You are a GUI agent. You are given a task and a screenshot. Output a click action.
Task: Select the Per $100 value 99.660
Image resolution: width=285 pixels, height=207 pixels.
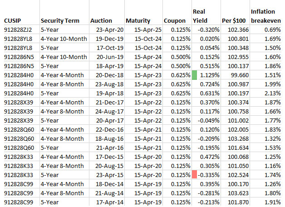[240, 75]
